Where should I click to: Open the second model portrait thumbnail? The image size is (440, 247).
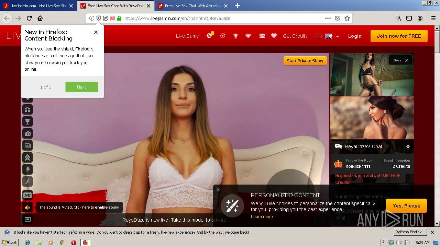click(x=372, y=118)
